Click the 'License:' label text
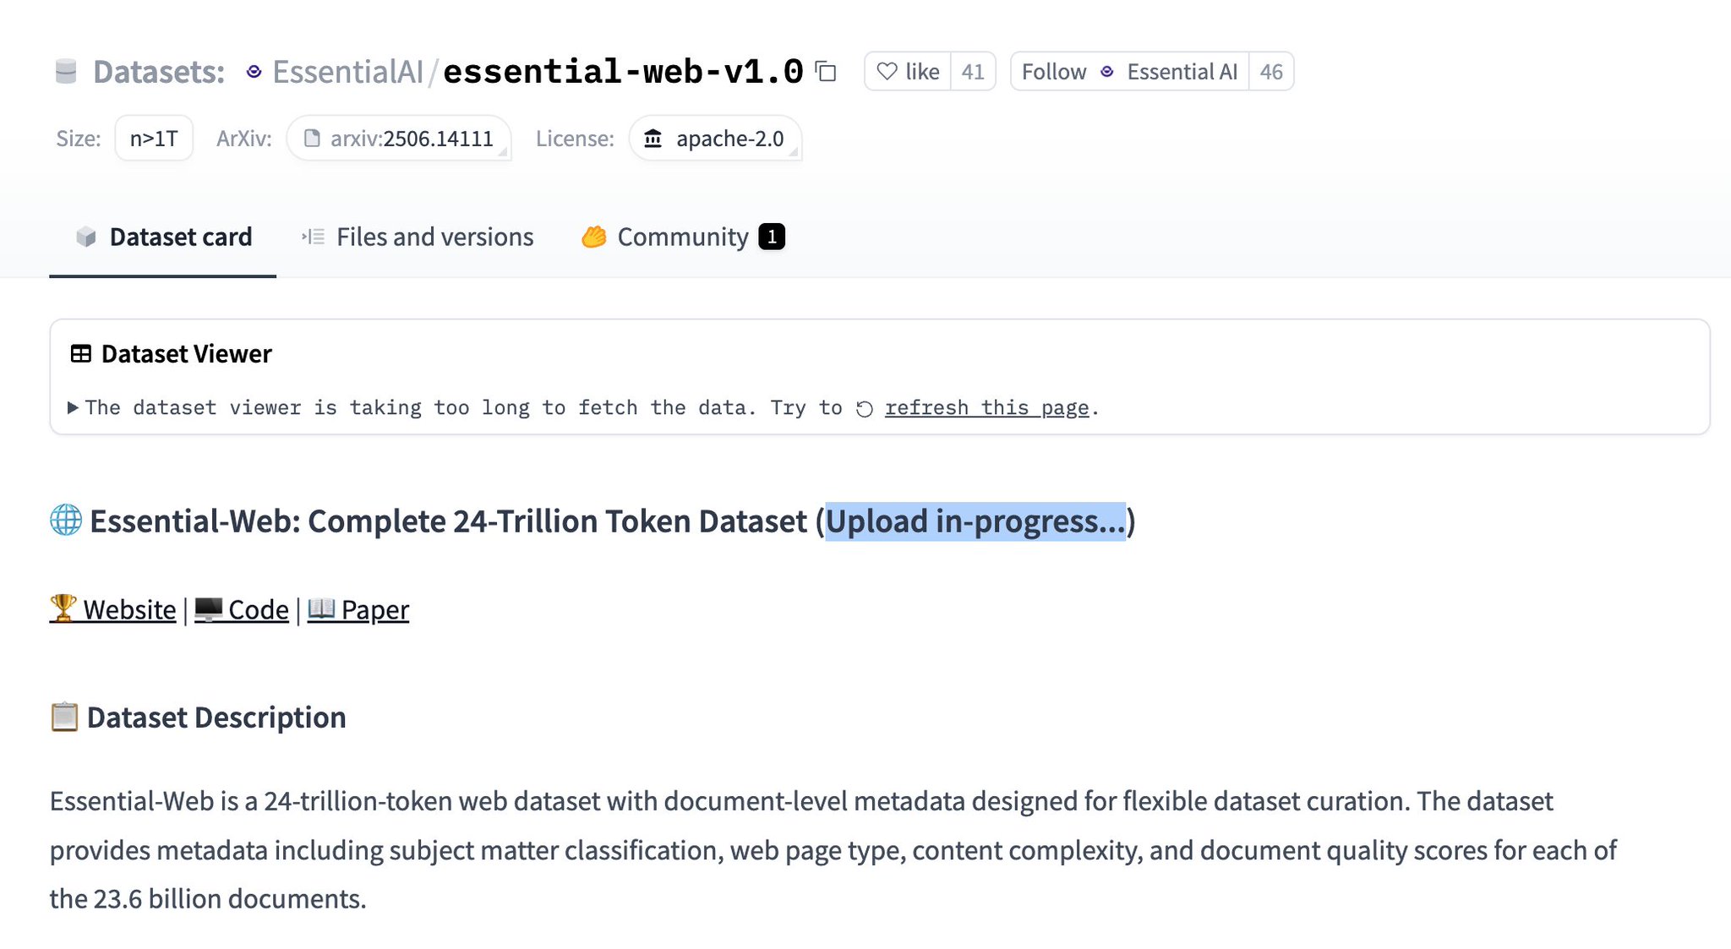 (575, 139)
